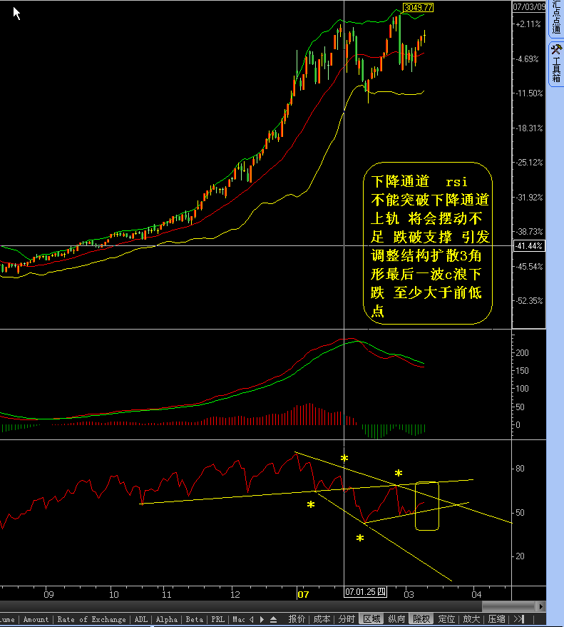Click the -11.50% axis label
Image resolution: width=564 pixels, height=627 pixels.
pyautogui.click(x=529, y=93)
